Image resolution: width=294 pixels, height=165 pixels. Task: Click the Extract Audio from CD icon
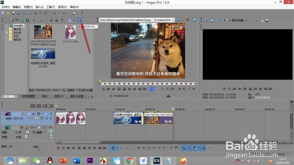[22, 20]
